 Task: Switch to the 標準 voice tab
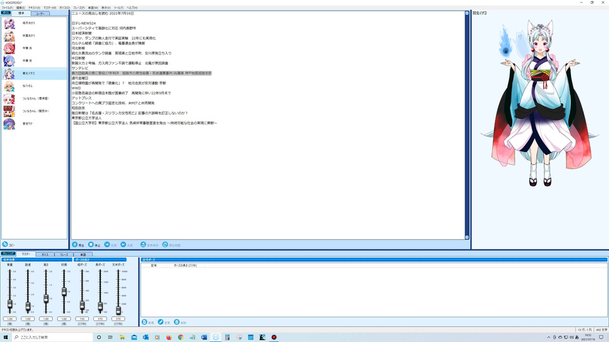[x=21, y=13]
